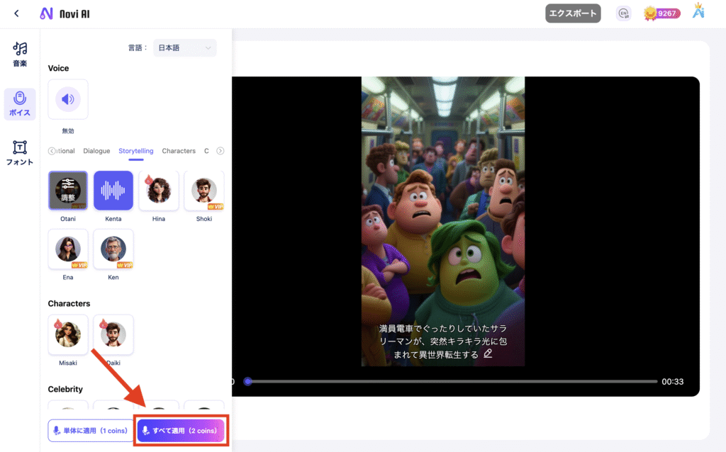Image resolution: width=726 pixels, height=452 pixels.
Task: Edit subtitle with the pencil icon
Action: (x=488, y=354)
